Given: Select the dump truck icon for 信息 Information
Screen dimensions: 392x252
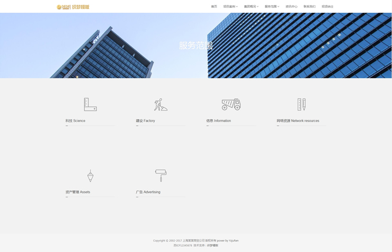Looking at the screenshot, I should pos(231,105).
